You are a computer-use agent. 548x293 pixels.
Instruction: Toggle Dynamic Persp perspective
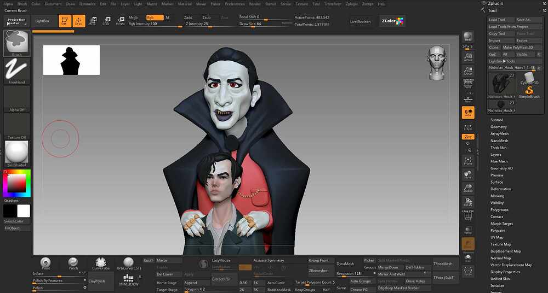coord(468,84)
